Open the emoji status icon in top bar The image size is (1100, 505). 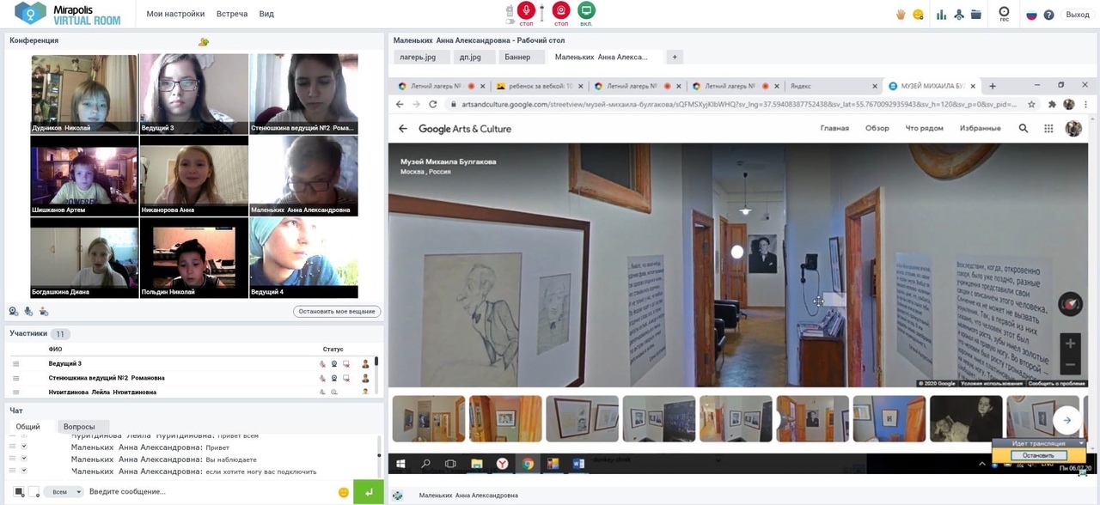pos(919,15)
